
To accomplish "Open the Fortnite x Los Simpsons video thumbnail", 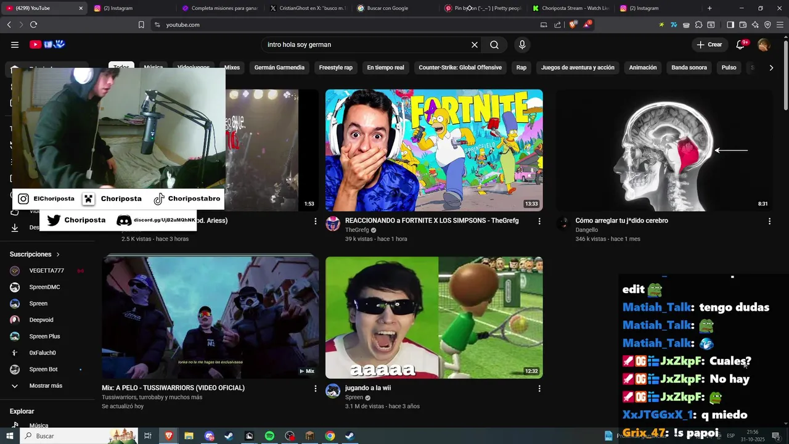I will (434, 150).
